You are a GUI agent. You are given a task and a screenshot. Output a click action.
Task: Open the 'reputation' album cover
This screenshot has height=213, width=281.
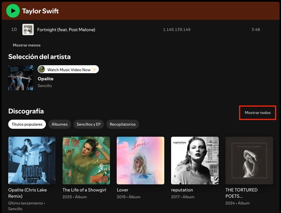(x=195, y=160)
